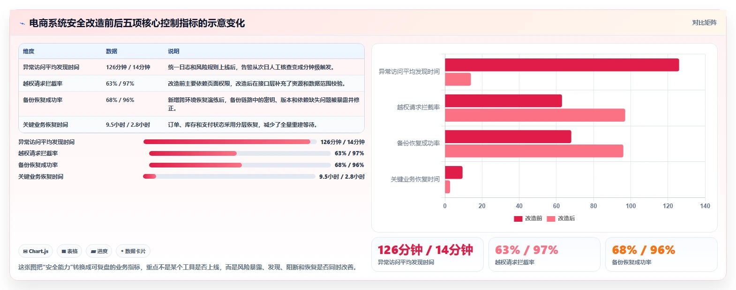Click the blue icon beside the dashboard title
The height and width of the screenshot is (290, 736).
pyautogui.click(x=22, y=23)
